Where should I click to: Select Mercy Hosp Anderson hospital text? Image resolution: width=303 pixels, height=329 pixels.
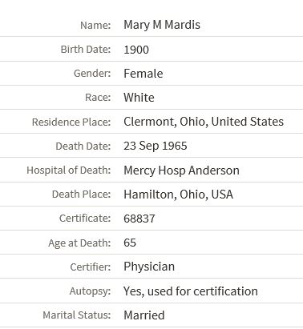(x=181, y=171)
